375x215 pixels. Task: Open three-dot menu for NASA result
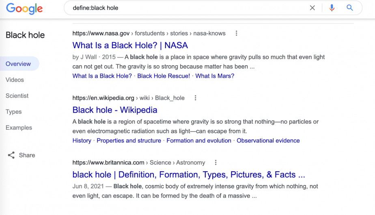pos(236,34)
